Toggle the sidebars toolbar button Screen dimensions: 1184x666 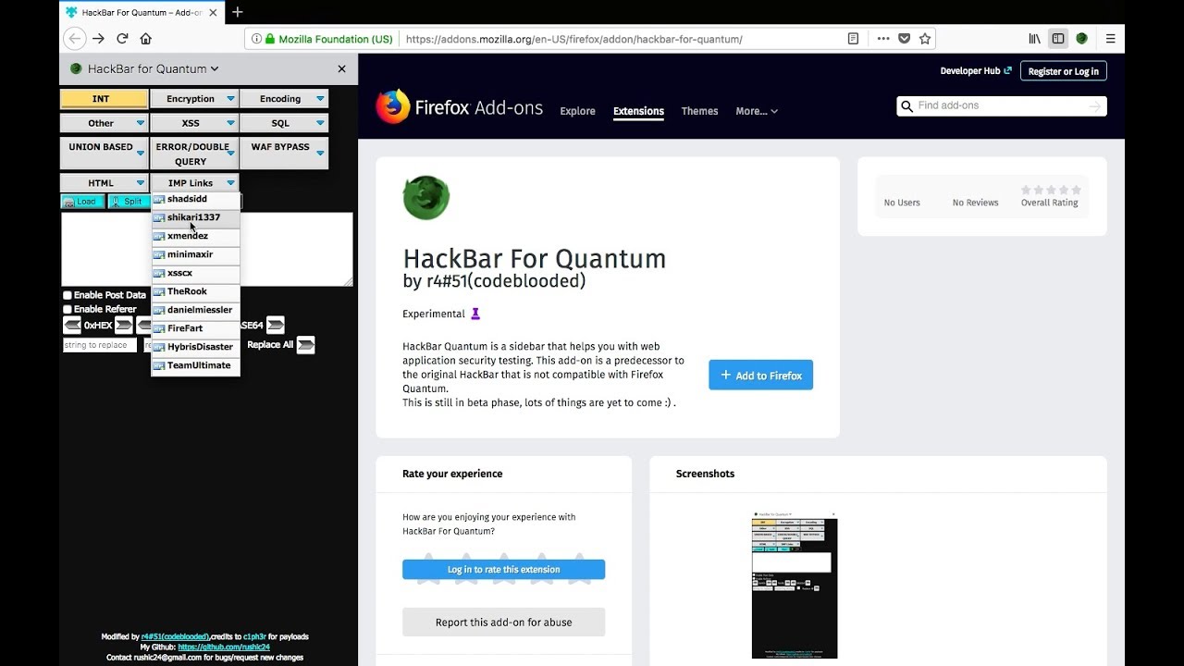pyautogui.click(x=1057, y=39)
